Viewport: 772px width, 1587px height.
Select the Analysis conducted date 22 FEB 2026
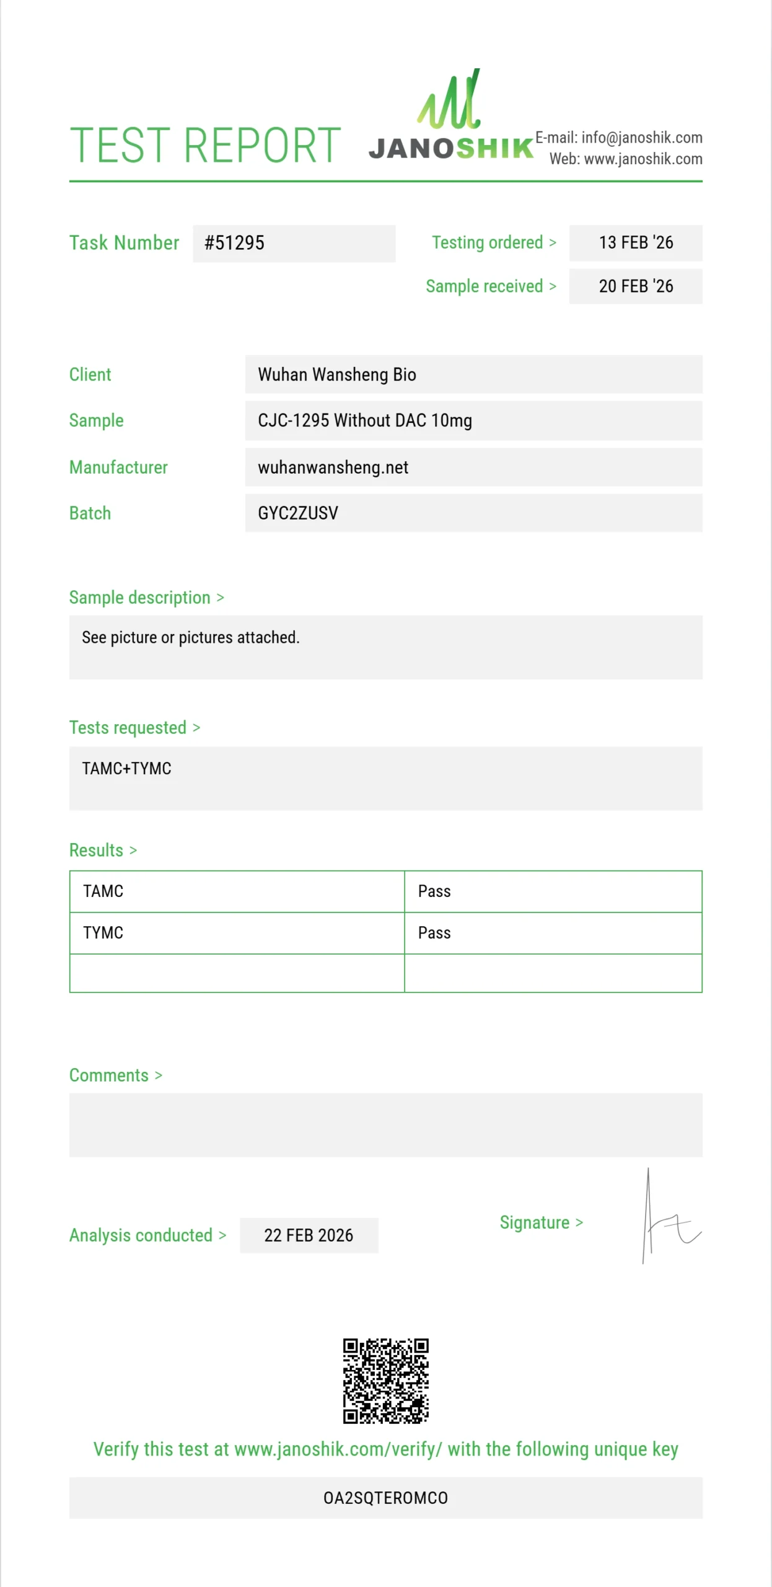click(309, 1236)
